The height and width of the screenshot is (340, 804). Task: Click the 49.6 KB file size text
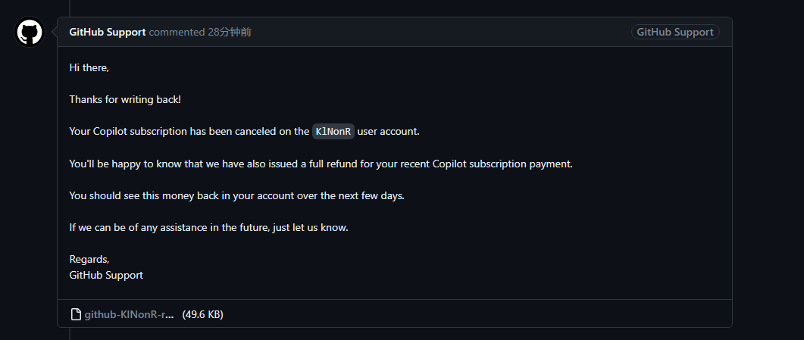point(202,313)
